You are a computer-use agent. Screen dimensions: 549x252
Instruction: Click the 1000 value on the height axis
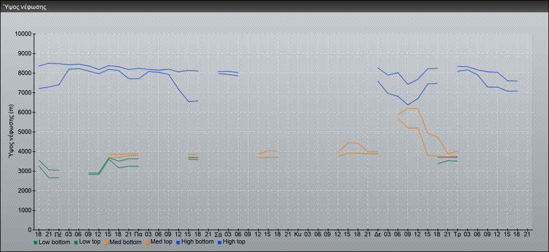[x=25, y=210]
